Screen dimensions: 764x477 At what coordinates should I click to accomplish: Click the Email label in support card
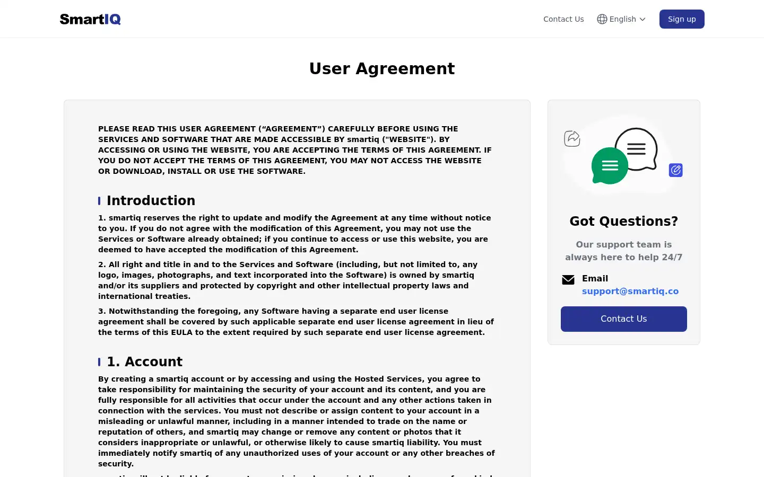[595, 278]
